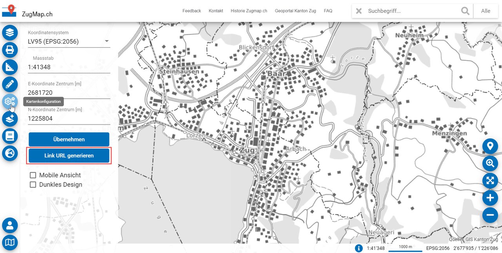The height and width of the screenshot is (253, 502).
Task: Open the layers panel icon
Action: tap(10, 32)
